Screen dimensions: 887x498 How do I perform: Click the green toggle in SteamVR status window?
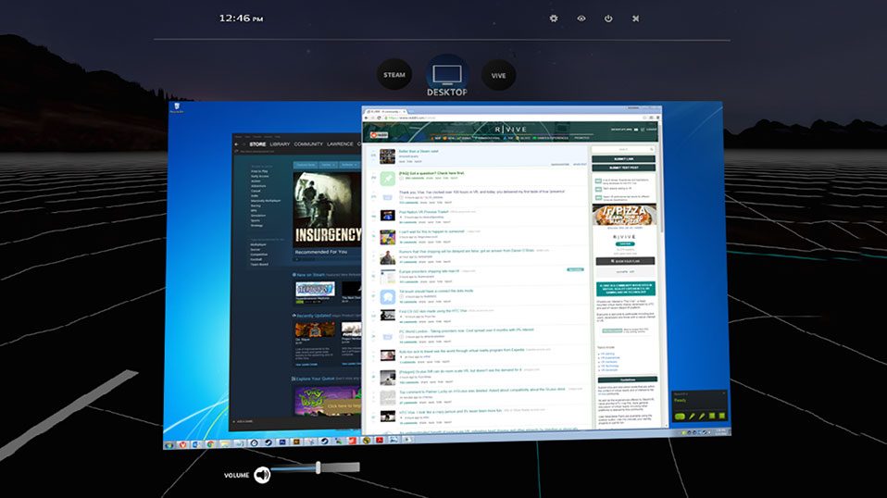pyautogui.click(x=680, y=417)
